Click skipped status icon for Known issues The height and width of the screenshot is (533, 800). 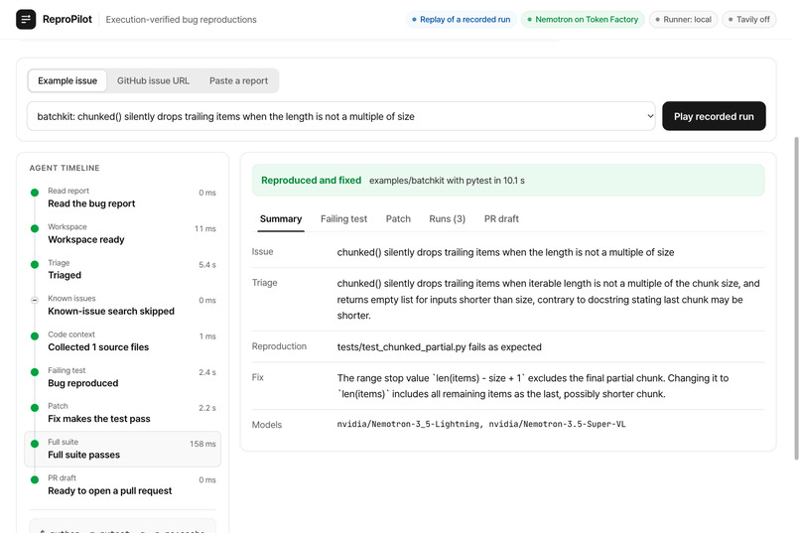(35, 300)
